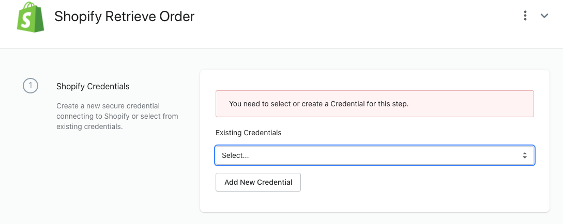Click empty space right of Add New Credential
This screenshot has width=563, height=224.
(414, 182)
